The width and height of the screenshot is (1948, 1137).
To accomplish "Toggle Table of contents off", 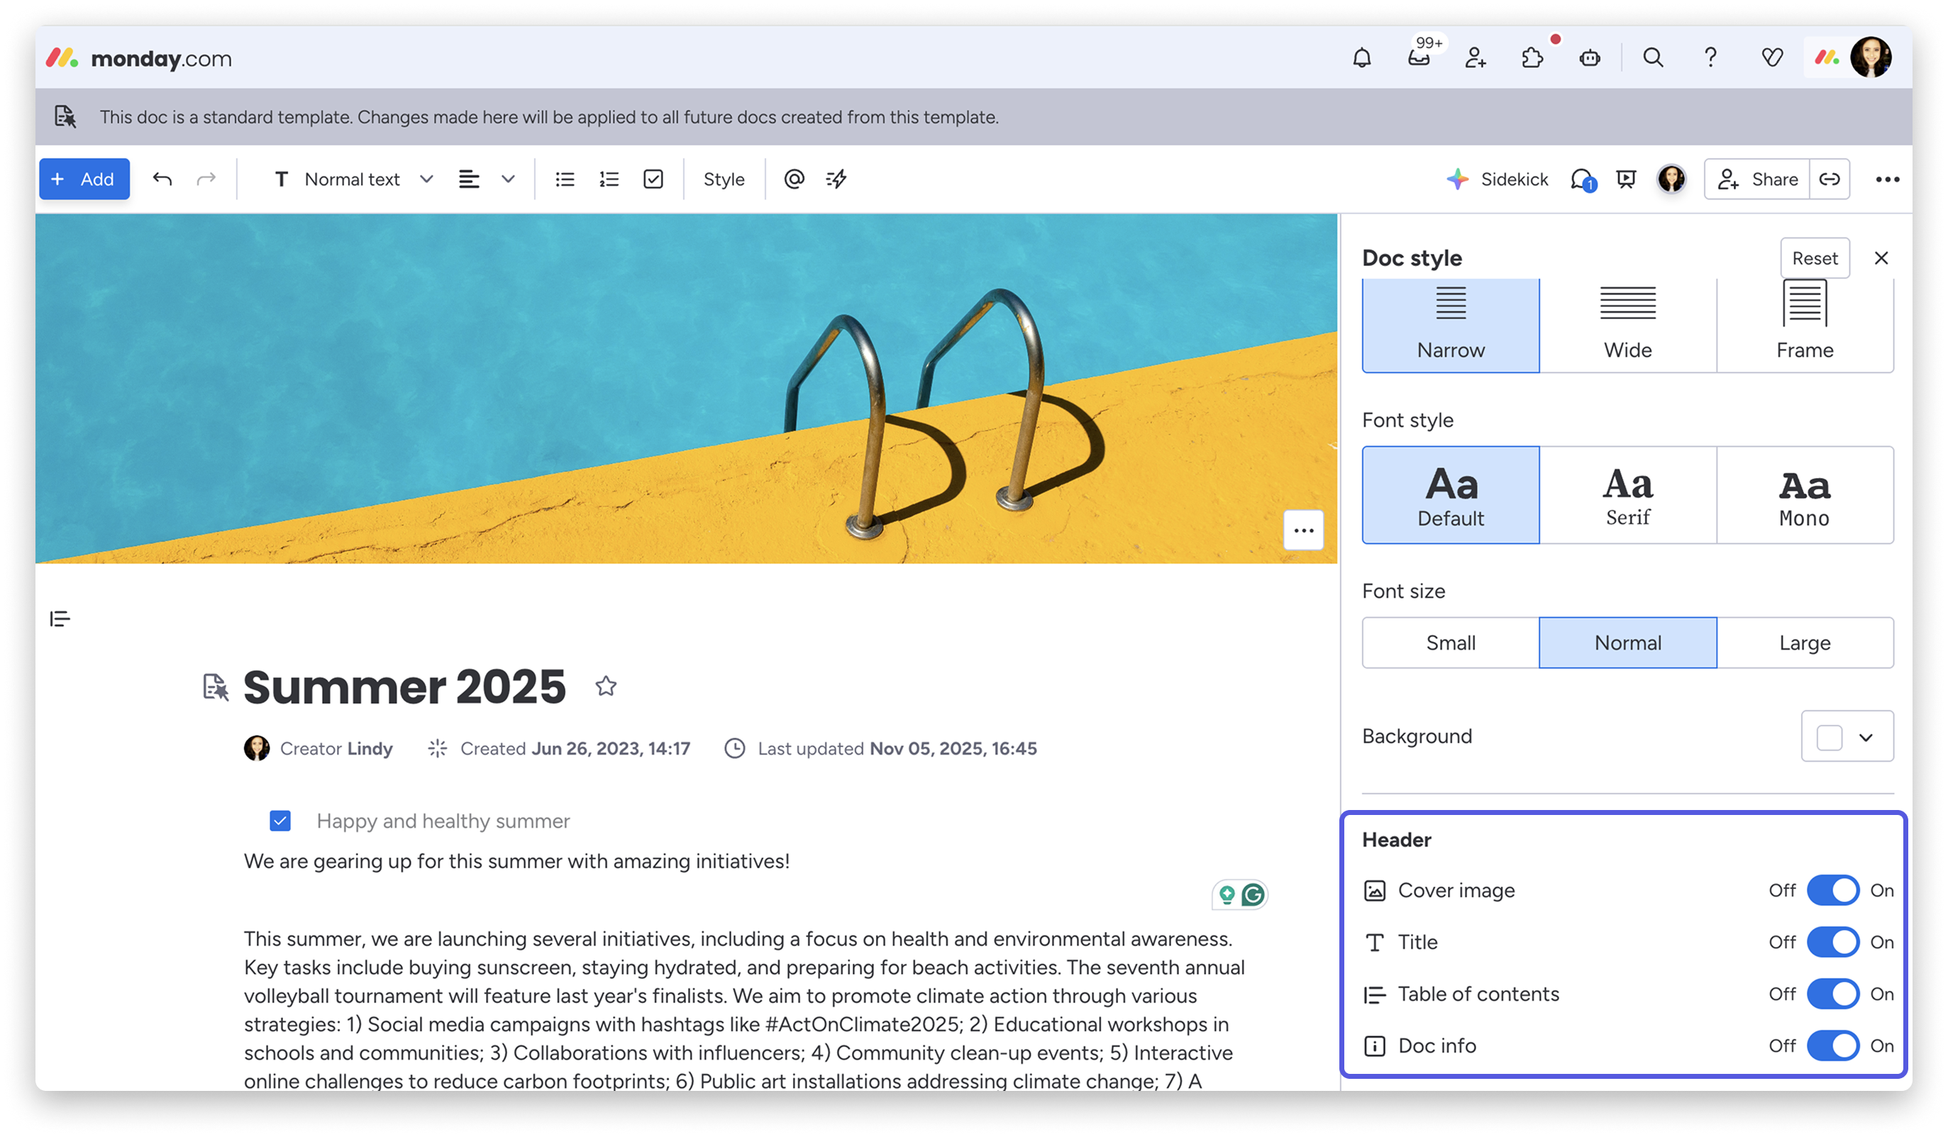I will tap(1833, 994).
